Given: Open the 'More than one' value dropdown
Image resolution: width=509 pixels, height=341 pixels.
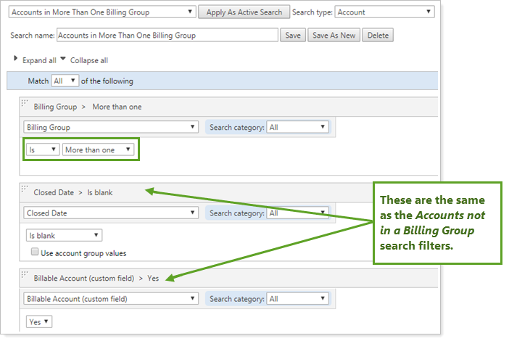Looking at the screenshot, I should click(x=98, y=149).
